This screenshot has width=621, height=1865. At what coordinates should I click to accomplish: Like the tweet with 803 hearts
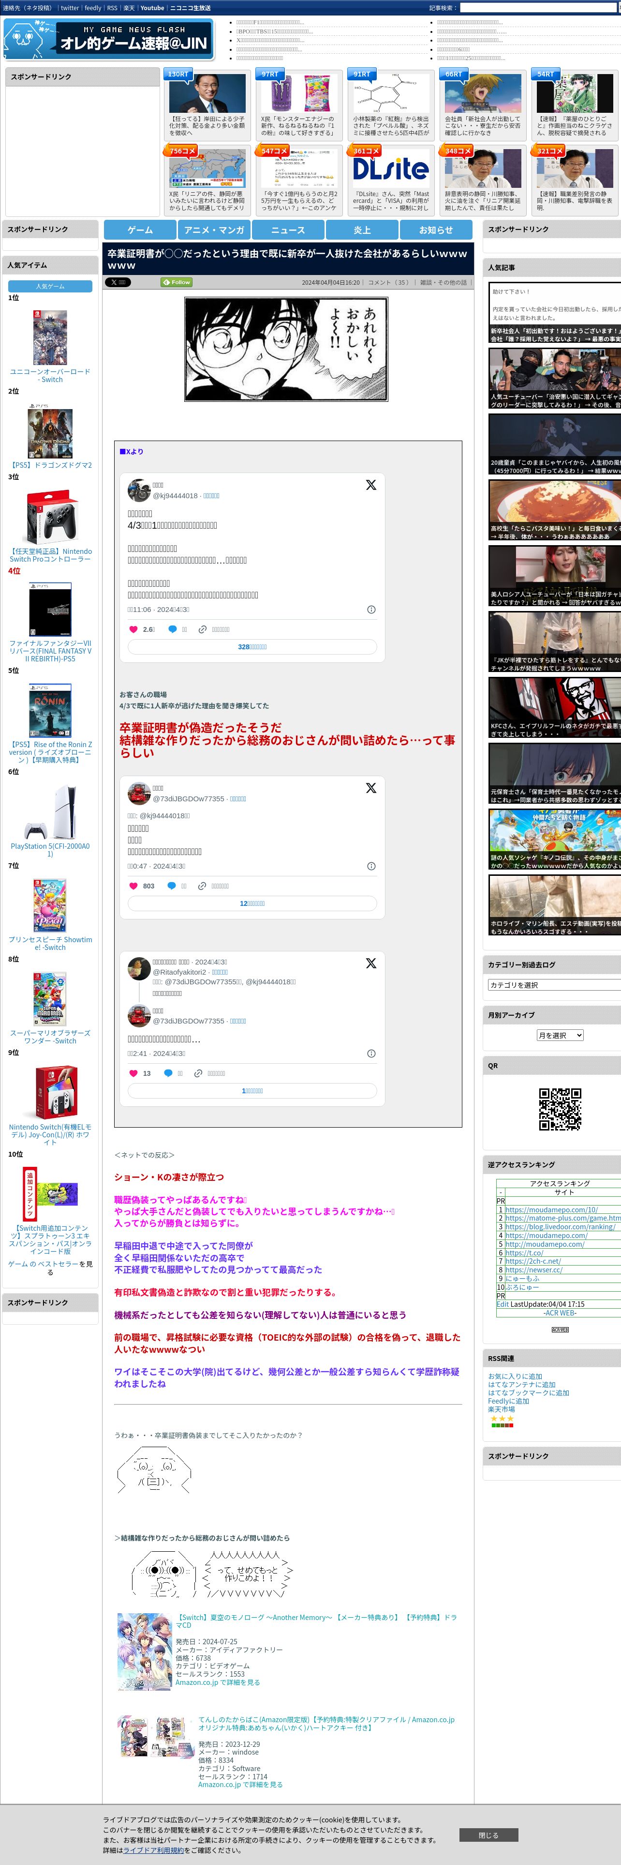point(133,886)
